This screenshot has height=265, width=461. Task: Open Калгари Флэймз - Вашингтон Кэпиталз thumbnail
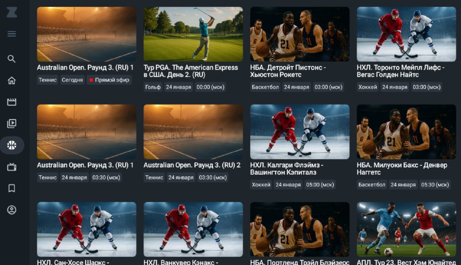[x=300, y=132]
